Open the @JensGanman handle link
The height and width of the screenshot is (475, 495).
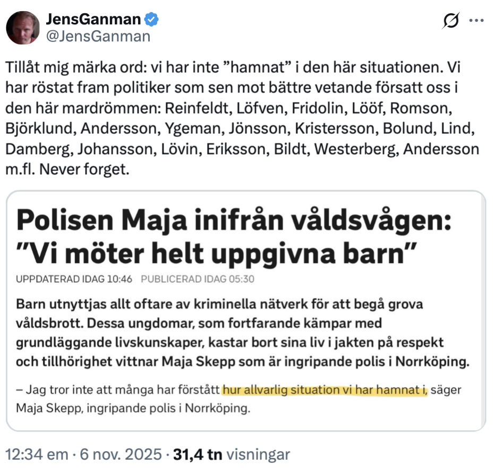[98, 36]
